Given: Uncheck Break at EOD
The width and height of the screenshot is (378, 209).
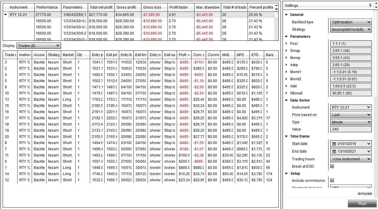Looking at the screenshot, I should pos(332,166).
